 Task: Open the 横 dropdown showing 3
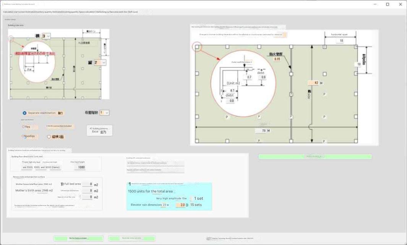[46, 36]
